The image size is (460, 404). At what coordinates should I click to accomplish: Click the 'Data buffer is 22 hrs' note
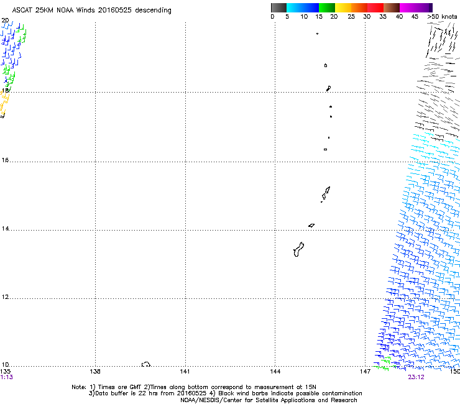tap(225, 393)
